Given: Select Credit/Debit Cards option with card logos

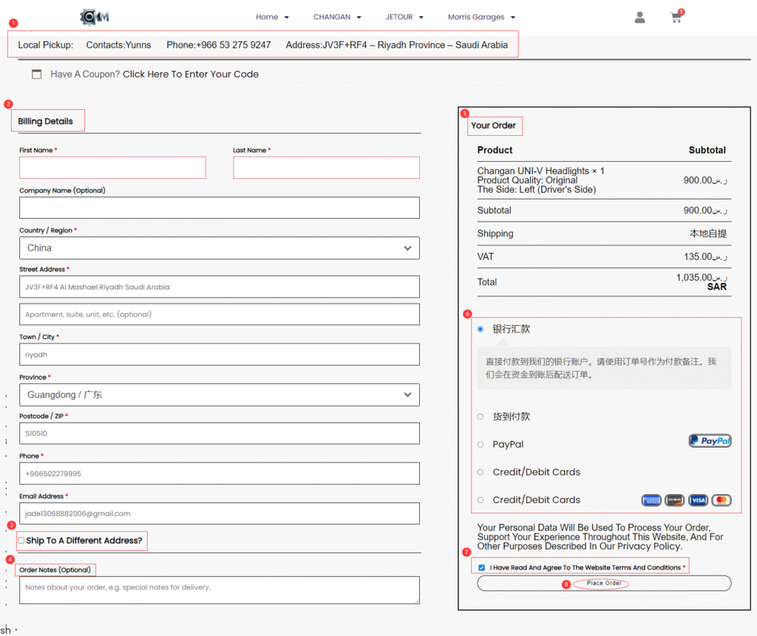Looking at the screenshot, I should click(481, 500).
